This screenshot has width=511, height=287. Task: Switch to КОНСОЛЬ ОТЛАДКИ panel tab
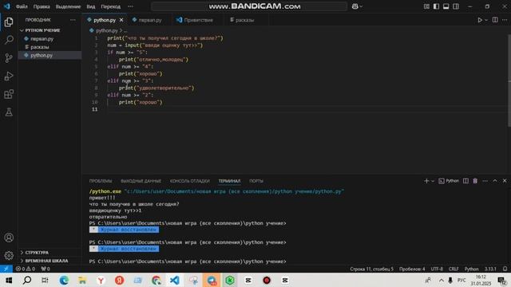click(x=190, y=181)
